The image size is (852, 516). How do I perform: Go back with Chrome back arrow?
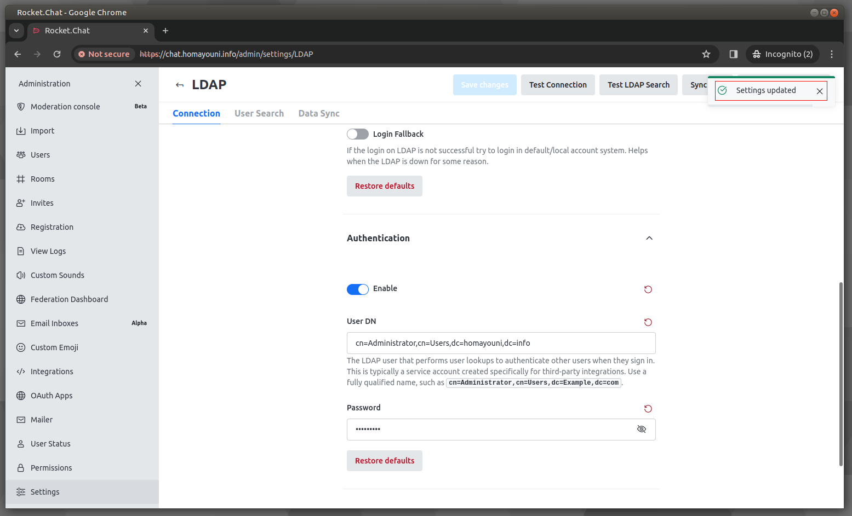[18, 54]
